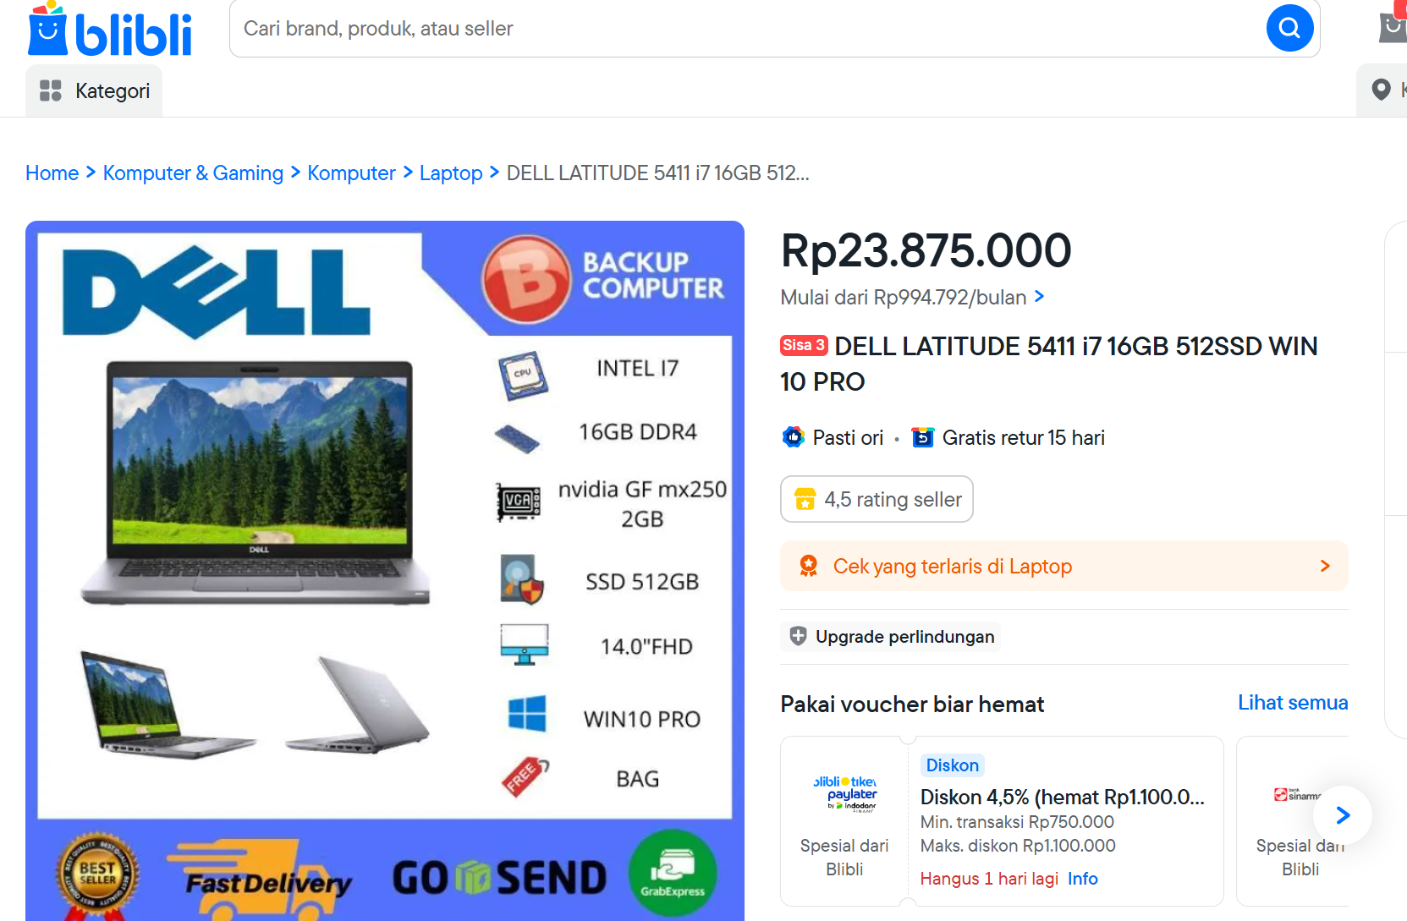This screenshot has width=1407, height=921.
Task: Open Komputer & Gaming breadcrumb
Action: click(193, 173)
